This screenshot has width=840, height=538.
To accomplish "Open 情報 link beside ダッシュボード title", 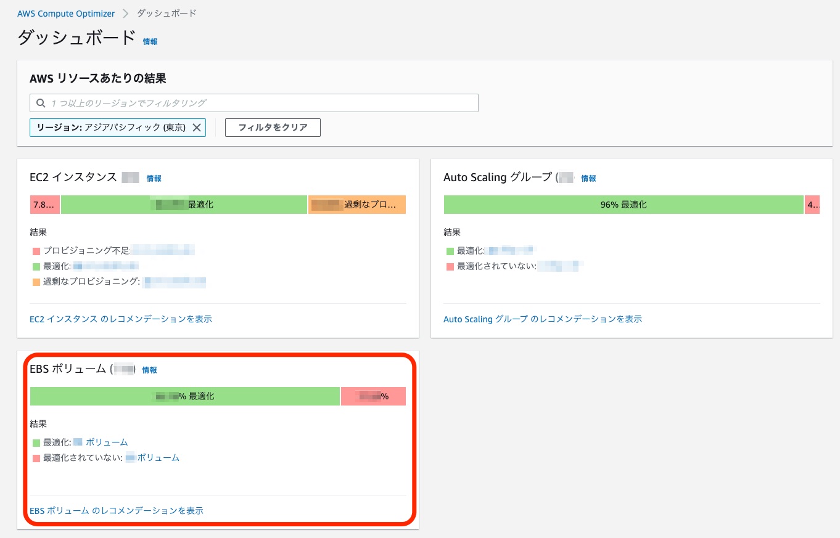I will (x=149, y=41).
